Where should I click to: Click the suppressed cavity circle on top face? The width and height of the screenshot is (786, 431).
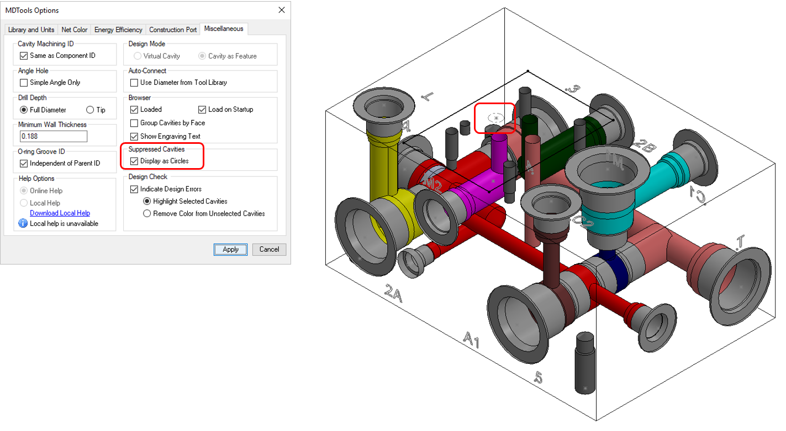[496, 118]
